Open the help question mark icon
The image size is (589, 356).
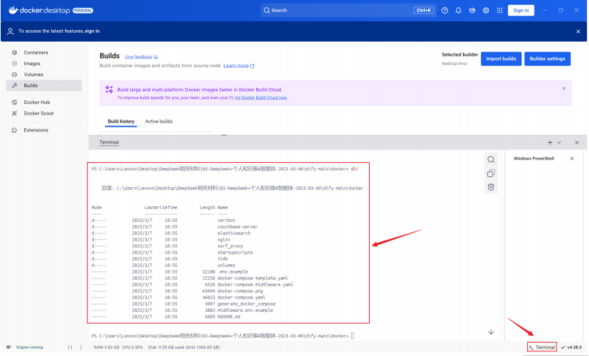point(445,10)
